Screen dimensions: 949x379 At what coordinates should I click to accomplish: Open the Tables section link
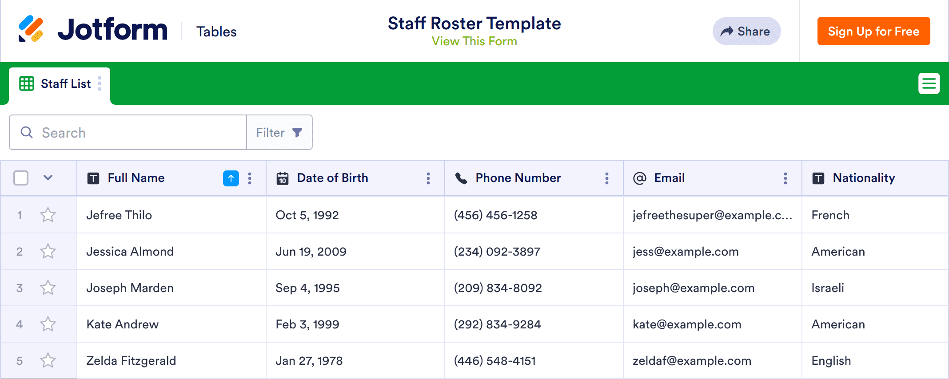(x=216, y=32)
